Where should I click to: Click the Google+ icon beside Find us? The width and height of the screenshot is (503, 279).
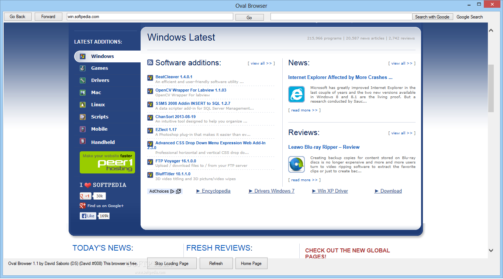83,206
